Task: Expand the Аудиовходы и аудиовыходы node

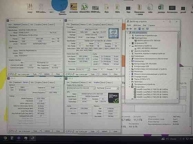Action: (130, 35)
